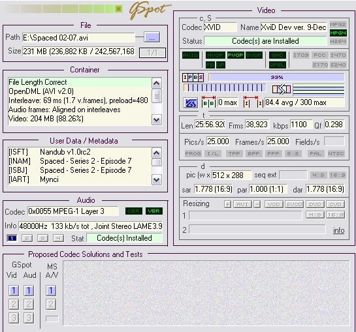The width and height of the screenshot is (356, 332).
Task: Select audio stream 3 button
Action: [42, 238]
